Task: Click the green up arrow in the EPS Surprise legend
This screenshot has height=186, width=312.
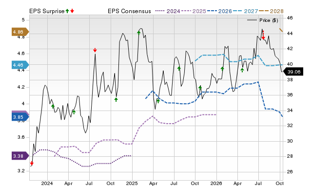Action: [x=67, y=11]
